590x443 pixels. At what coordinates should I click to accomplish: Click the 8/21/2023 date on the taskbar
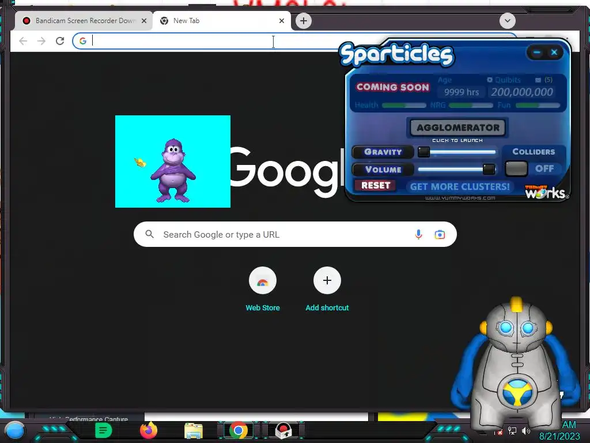point(559,436)
